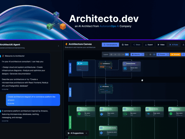Click the Frontend Service header icon
The height and width of the screenshot is (139, 185).
click(124, 64)
